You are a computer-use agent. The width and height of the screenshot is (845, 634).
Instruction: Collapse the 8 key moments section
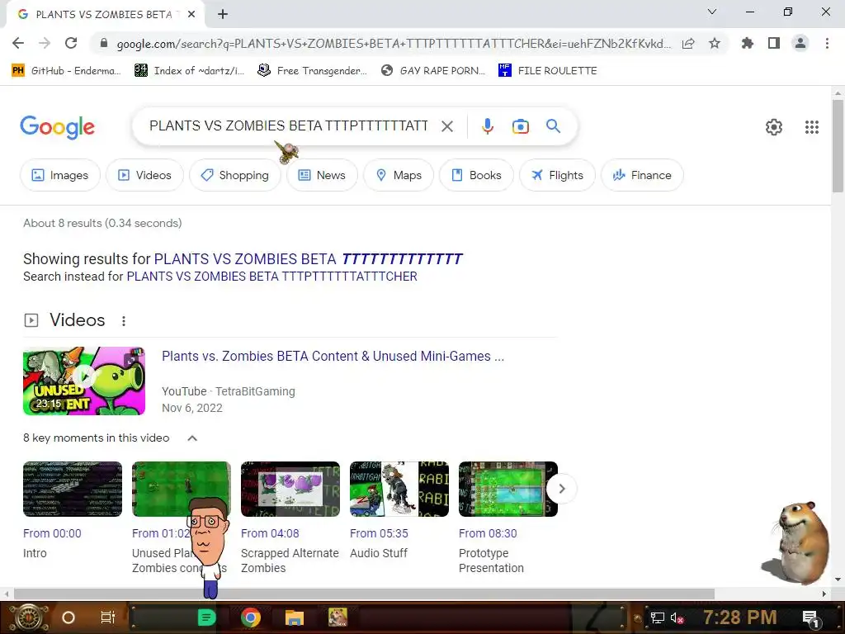(x=191, y=438)
